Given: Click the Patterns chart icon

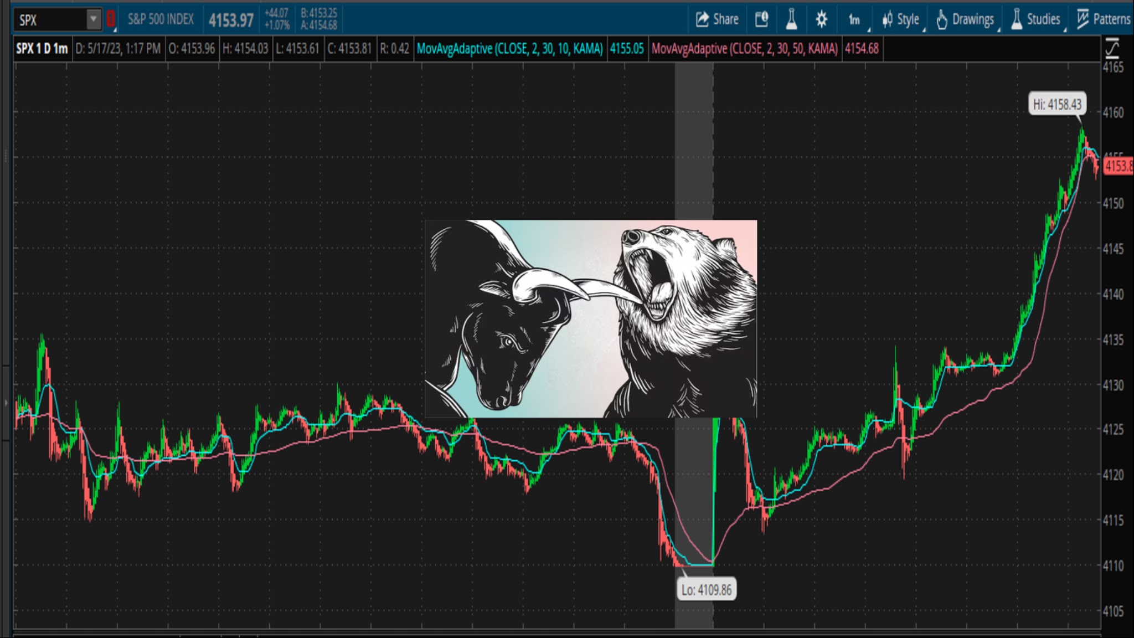Looking at the screenshot, I should point(1083,19).
